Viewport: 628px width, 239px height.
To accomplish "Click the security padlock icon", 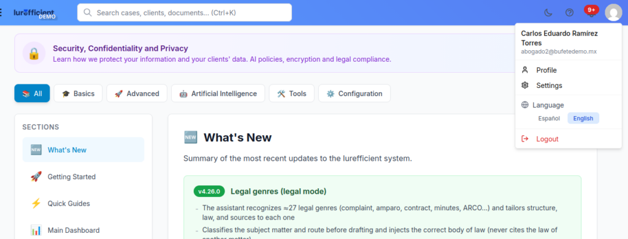I will 34,53.
